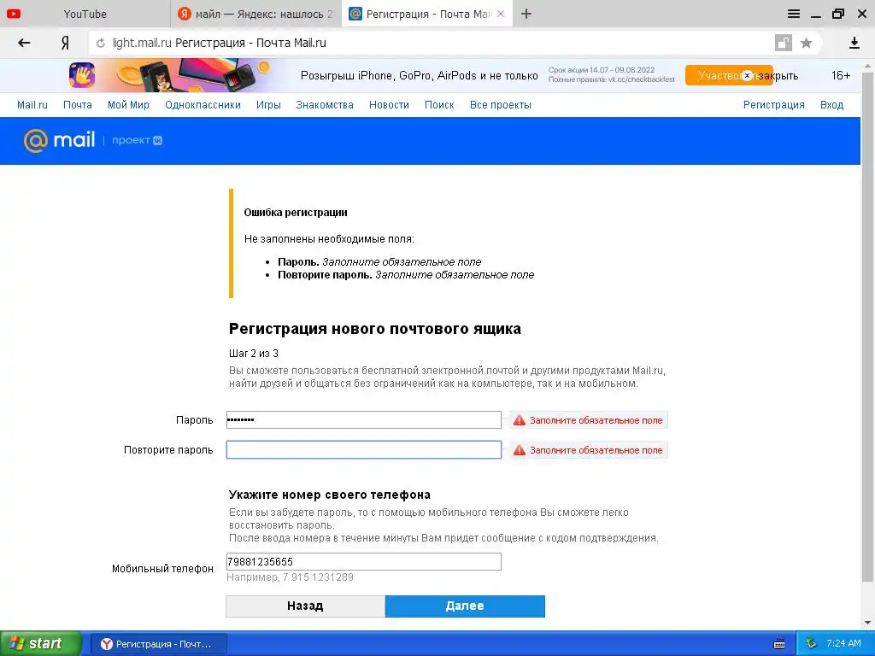The width and height of the screenshot is (875, 656).
Task: Open the browser hamburger menu
Action: click(794, 14)
